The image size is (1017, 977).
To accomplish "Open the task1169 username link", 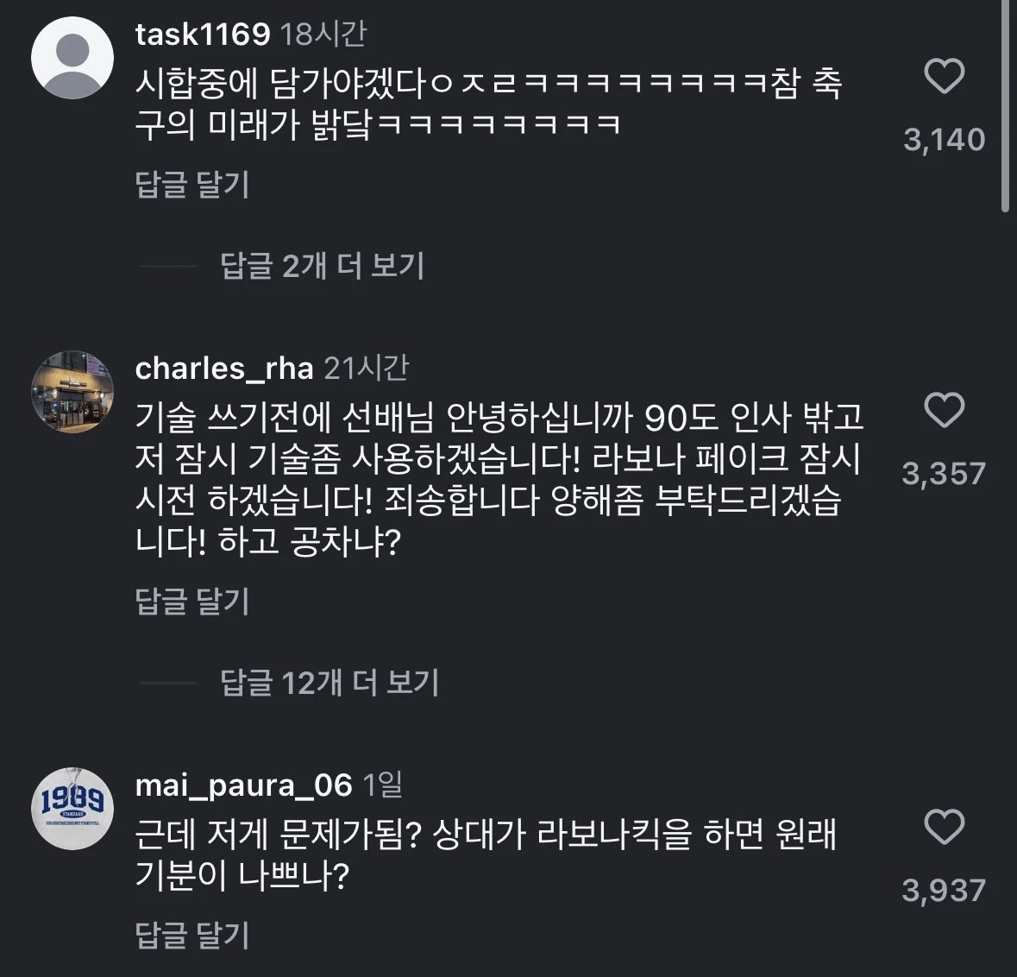I will pos(203,35).
